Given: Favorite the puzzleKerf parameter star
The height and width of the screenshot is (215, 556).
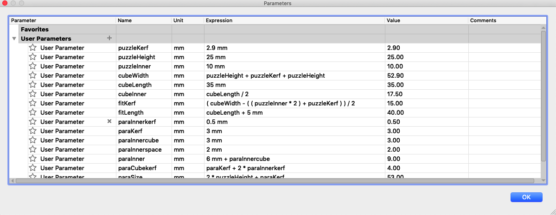Looking at the screenshot, I should [33, 48].
